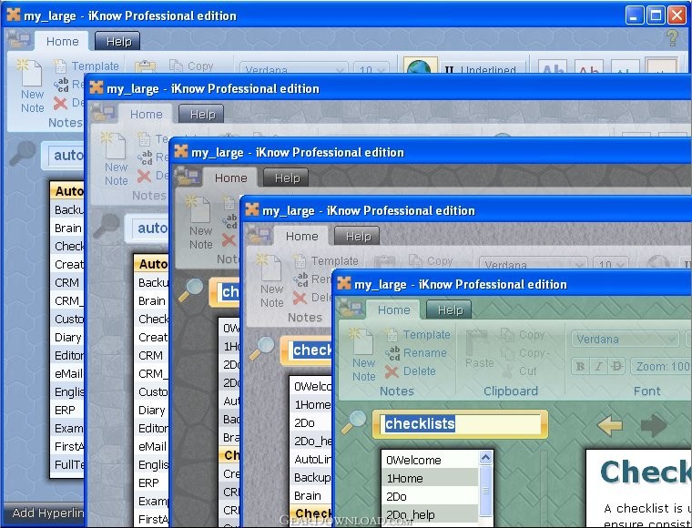Image resolution: width=692 pixels, height=528 pixels.
Task: Select 'Diary' in the back blue window note list
Action: [x=67, y=338]
